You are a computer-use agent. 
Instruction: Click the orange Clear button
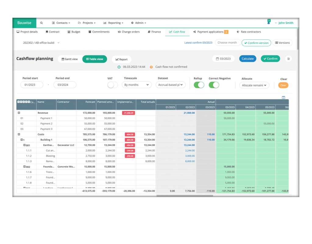(283, 85)
